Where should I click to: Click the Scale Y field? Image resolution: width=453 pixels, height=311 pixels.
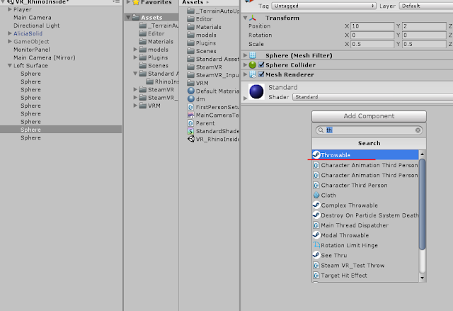click(424, 44)
